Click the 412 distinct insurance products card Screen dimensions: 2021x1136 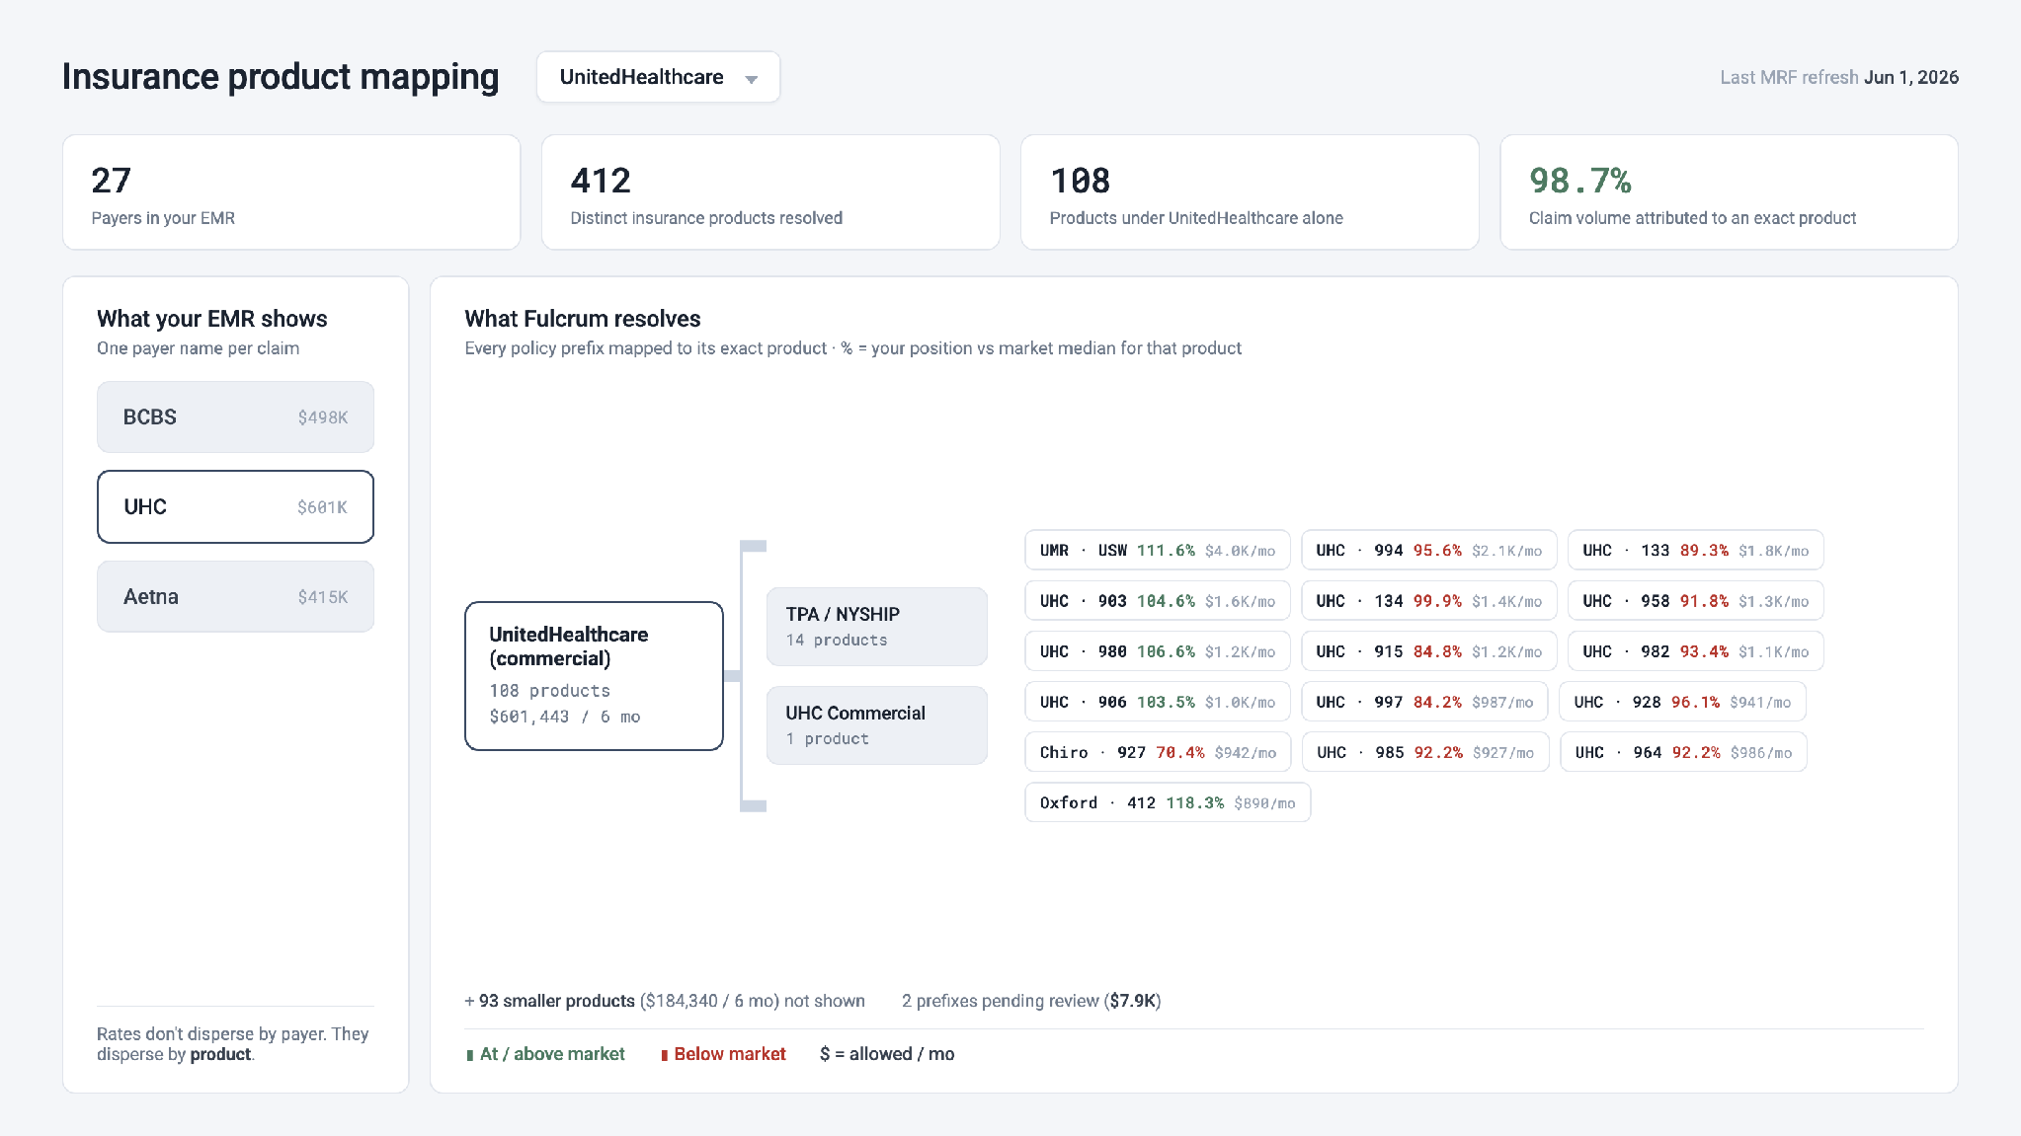[770, 192]
